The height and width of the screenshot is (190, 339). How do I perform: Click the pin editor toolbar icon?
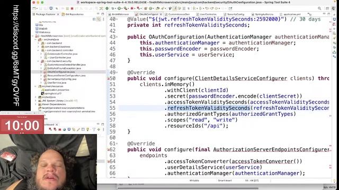(230, 8)
